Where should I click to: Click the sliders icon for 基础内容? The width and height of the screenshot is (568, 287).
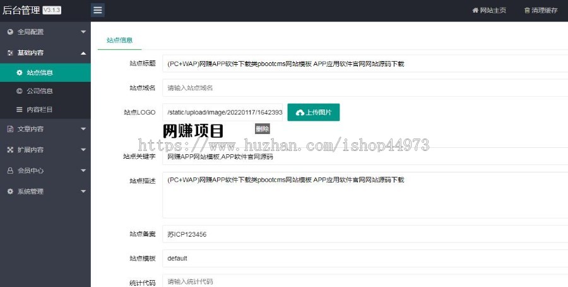[10, 53]
